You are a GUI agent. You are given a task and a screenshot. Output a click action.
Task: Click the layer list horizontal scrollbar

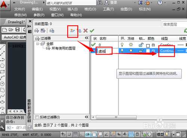(x=116, y=117)
